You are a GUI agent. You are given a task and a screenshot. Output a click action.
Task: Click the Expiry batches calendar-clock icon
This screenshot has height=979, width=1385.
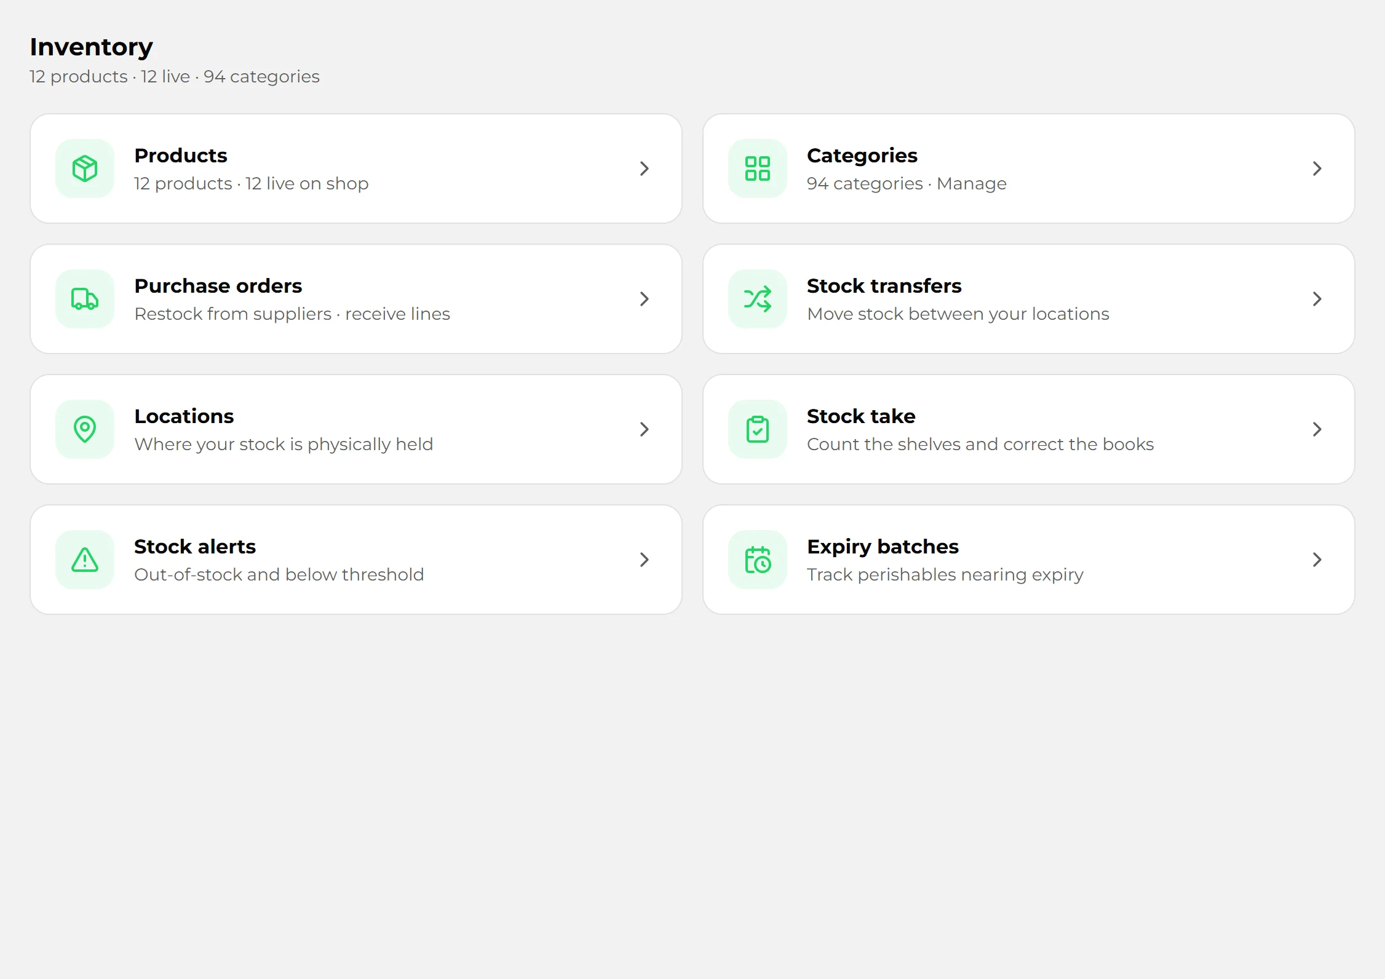pyautogui.click(x=758, y=560)
